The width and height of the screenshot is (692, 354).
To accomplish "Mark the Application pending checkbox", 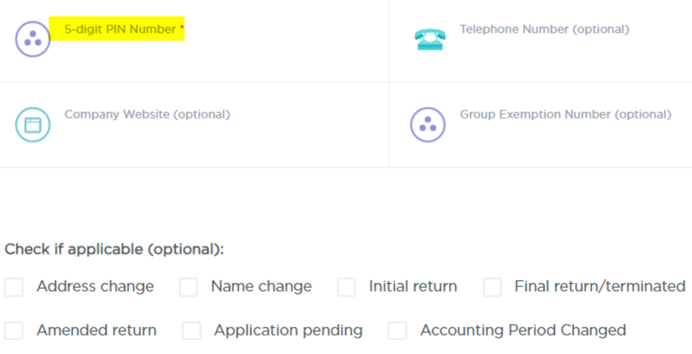I will click(191, 331).
